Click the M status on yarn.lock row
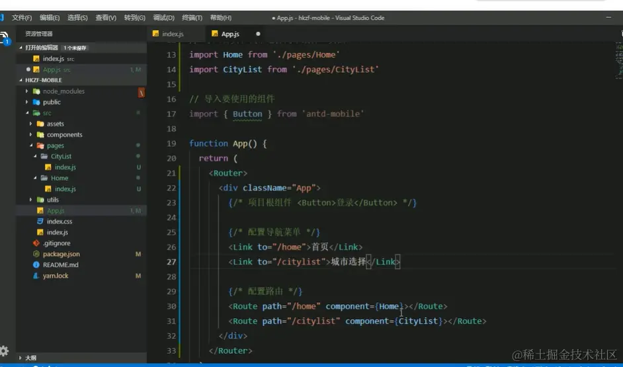The height and width of the screenshot is (367, 623). point(138,276)
